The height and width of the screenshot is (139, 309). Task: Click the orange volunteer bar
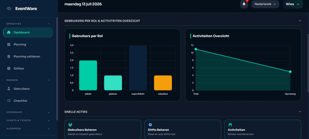tap(163, 83)
